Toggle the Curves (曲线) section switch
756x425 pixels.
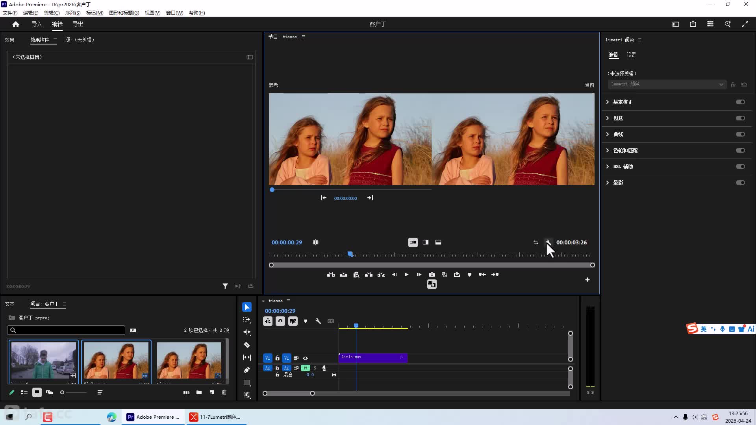[x=740, y=134]
